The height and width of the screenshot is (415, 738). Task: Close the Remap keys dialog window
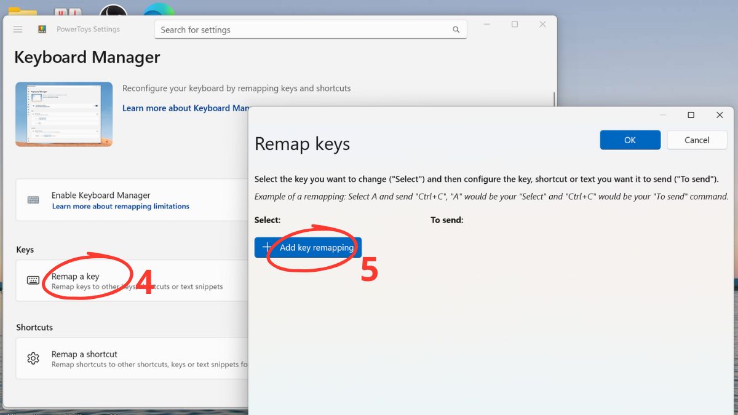click(720, 115)
